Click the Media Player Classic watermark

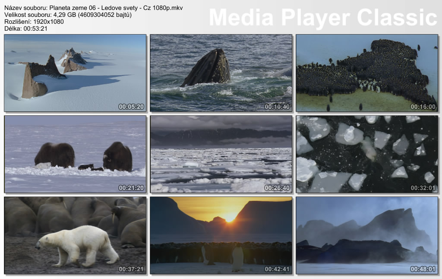[323, 18]
